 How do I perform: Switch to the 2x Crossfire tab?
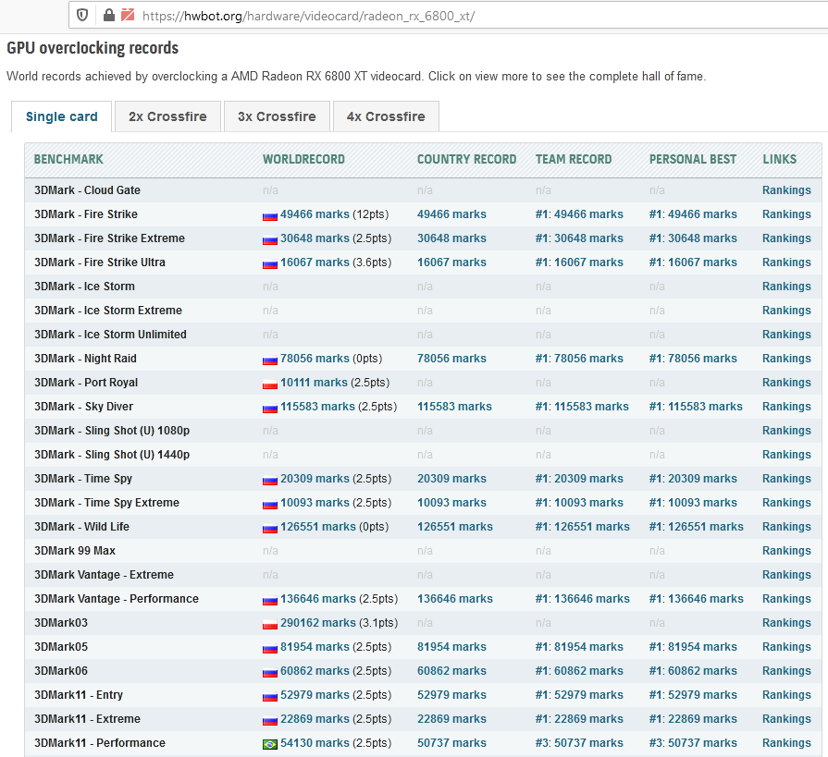click(x=167, y=116)
